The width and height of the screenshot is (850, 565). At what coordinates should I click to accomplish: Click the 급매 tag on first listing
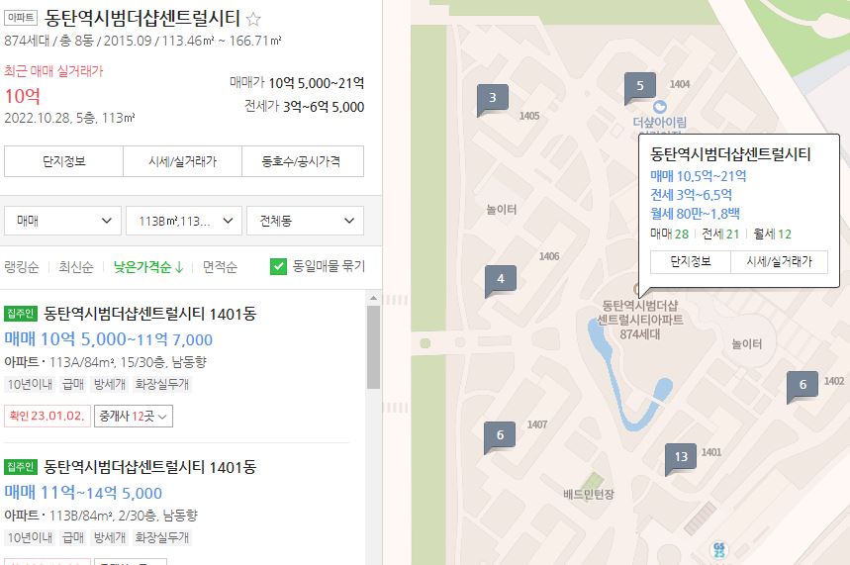click(72, 385)
